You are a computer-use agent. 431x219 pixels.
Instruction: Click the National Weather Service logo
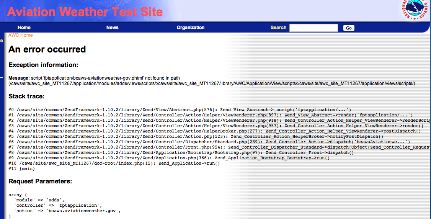[x=416, y=10]
